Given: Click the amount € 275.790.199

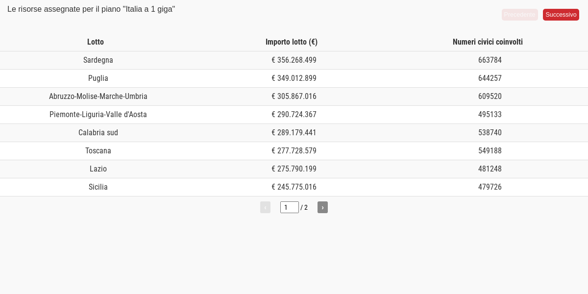Looking at the screenshot, I should (x=294, y=169).
